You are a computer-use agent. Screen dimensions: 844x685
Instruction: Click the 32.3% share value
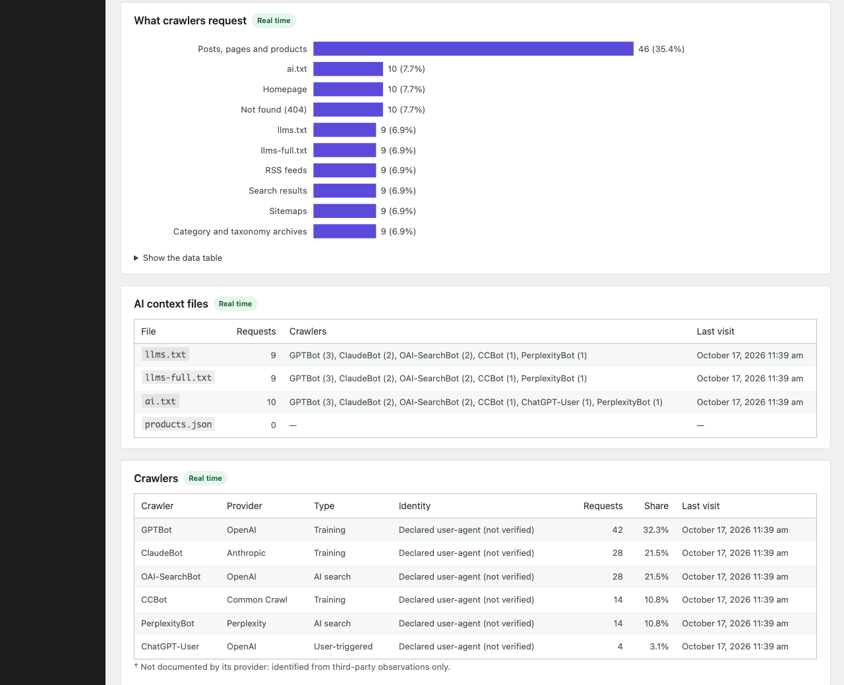pos(656,530)
